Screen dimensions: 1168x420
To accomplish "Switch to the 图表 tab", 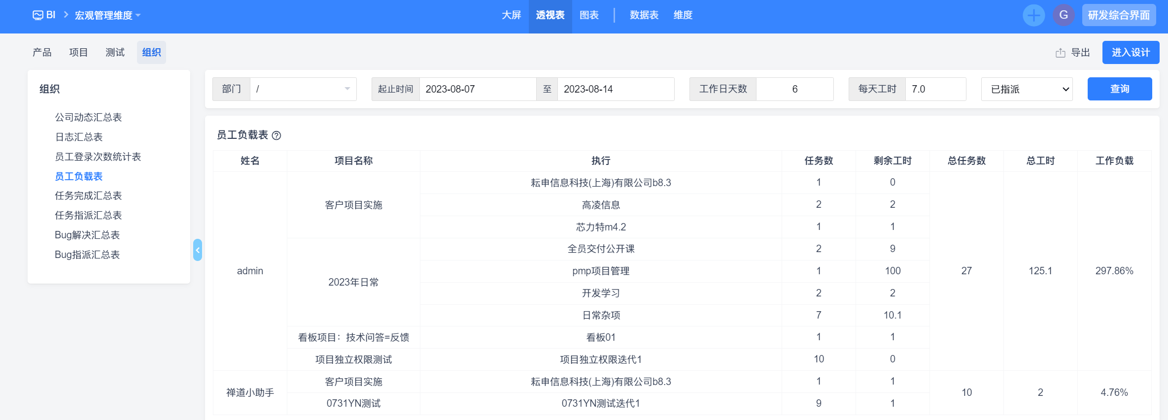I will point(589,15).
